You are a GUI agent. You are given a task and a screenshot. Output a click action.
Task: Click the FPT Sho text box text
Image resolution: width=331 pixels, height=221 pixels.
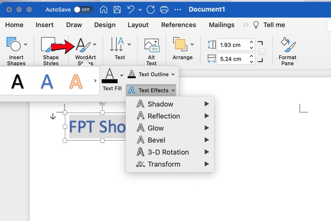[x=97, y=127]
